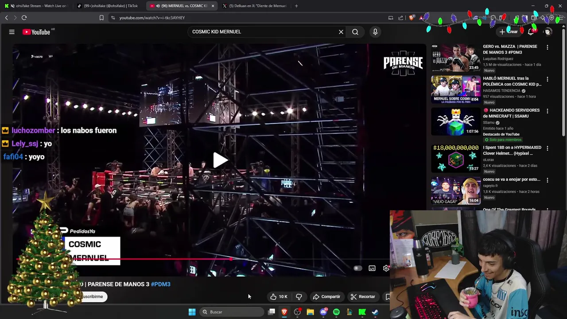Switch to ohsifake Stream Kick tab
567x319 pixels.
click(x=37, y=6)
